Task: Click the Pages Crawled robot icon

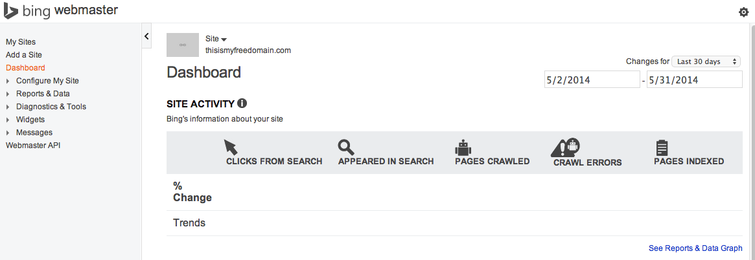Action: (462, 147)
